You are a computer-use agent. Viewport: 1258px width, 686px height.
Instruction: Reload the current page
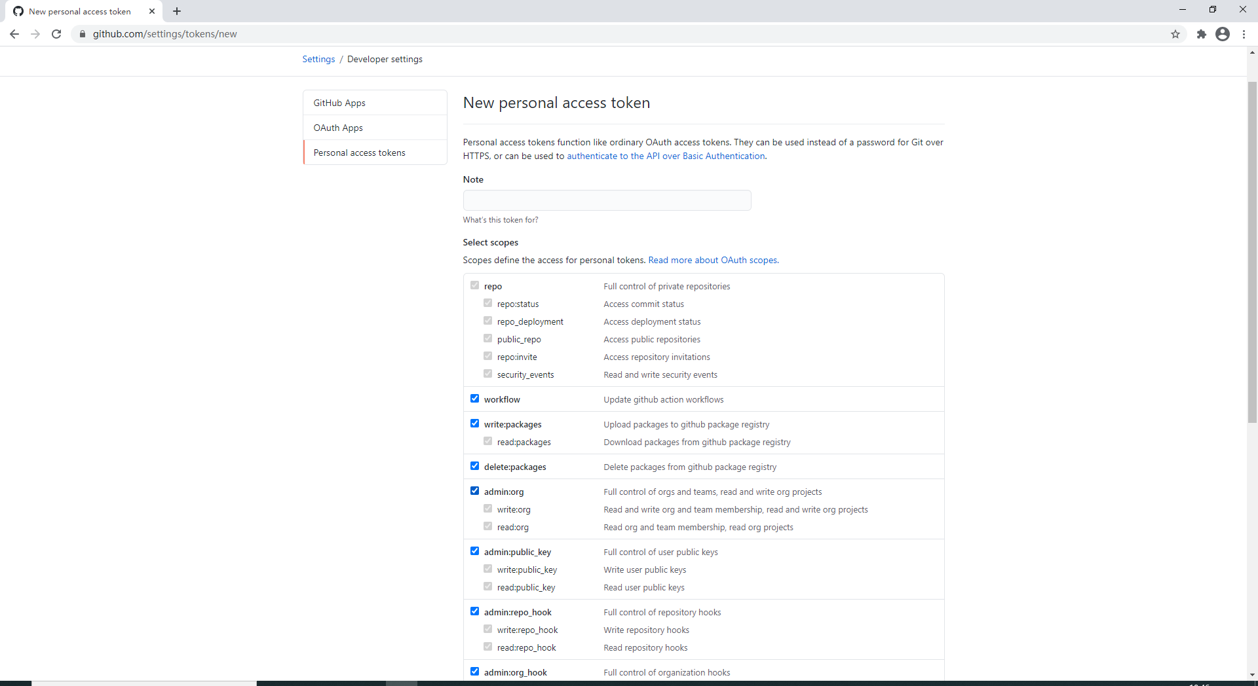click(56, 34)
